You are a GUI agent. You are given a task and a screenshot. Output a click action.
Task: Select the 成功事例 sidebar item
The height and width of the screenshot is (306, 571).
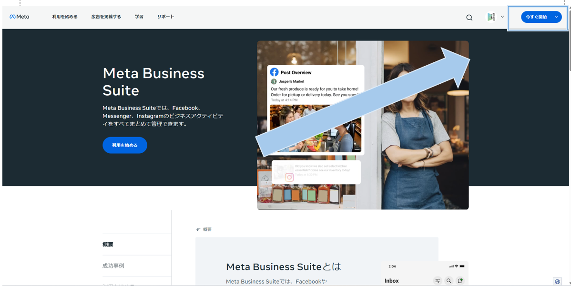[x=113, y=266]
